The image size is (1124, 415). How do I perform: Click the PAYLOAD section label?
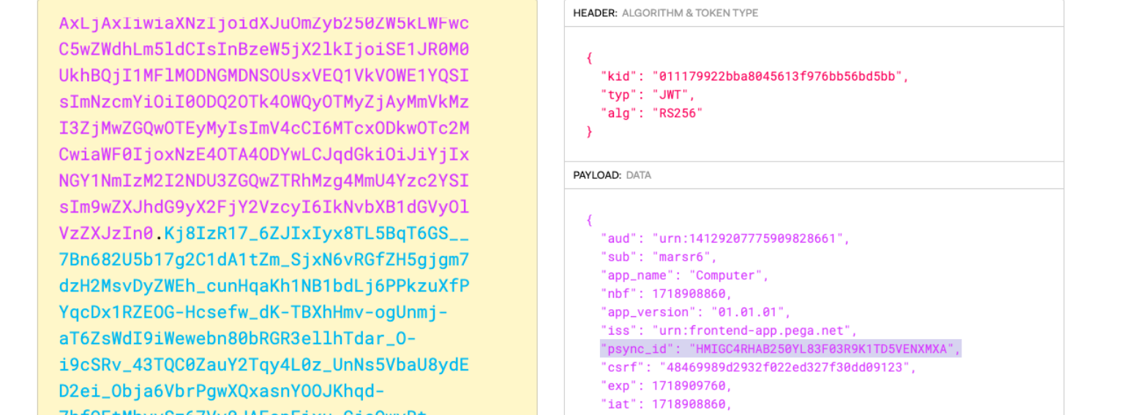tap(596, 175)
